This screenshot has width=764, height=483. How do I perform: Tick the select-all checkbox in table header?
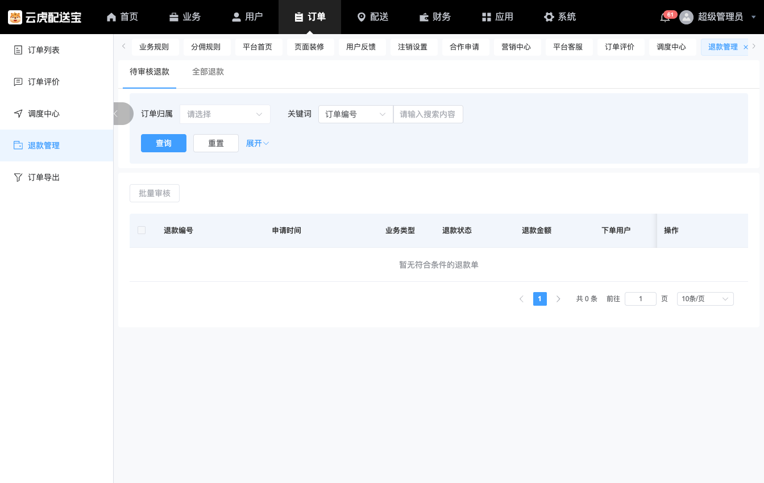[x=142, y=230]
